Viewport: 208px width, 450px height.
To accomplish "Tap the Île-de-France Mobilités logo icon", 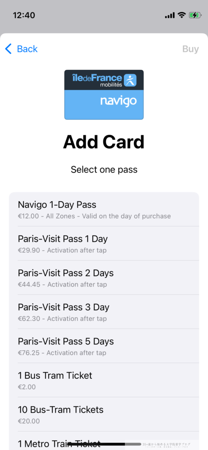I will point(130,80).
